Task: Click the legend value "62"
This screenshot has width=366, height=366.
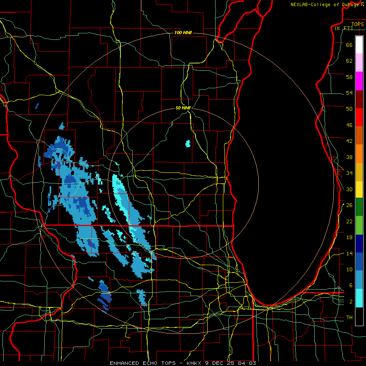Action: point(349,61)
